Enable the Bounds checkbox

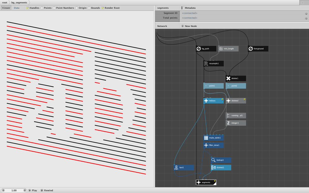[89, 8]
